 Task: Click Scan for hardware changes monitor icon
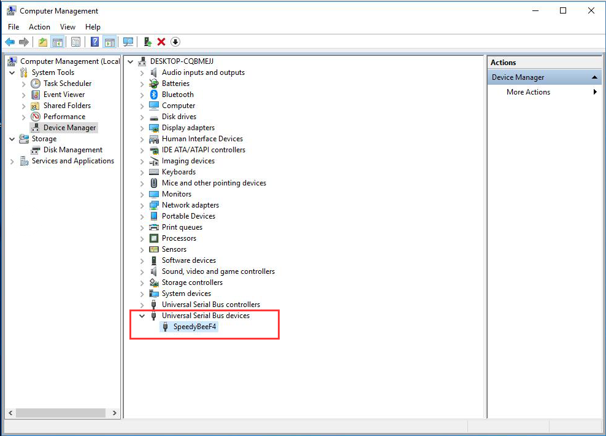[x=128, y=42]
